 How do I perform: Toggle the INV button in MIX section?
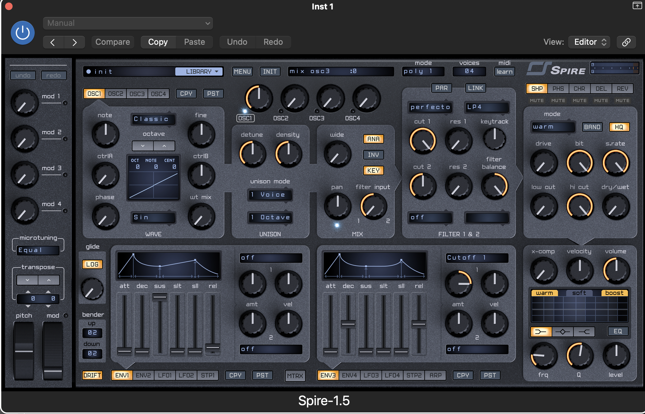[373, 155]
